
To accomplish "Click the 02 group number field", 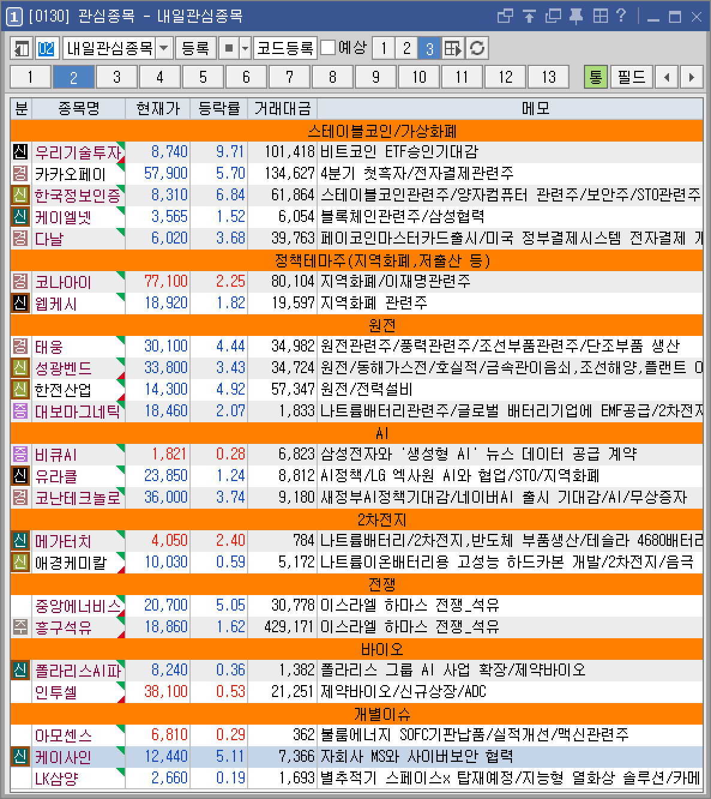I will click(47, 48).
